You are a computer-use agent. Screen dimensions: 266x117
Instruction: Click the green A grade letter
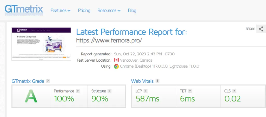click(31, 97)
